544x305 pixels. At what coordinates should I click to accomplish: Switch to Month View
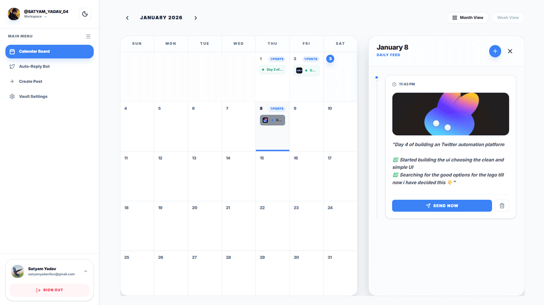(467, 18)
